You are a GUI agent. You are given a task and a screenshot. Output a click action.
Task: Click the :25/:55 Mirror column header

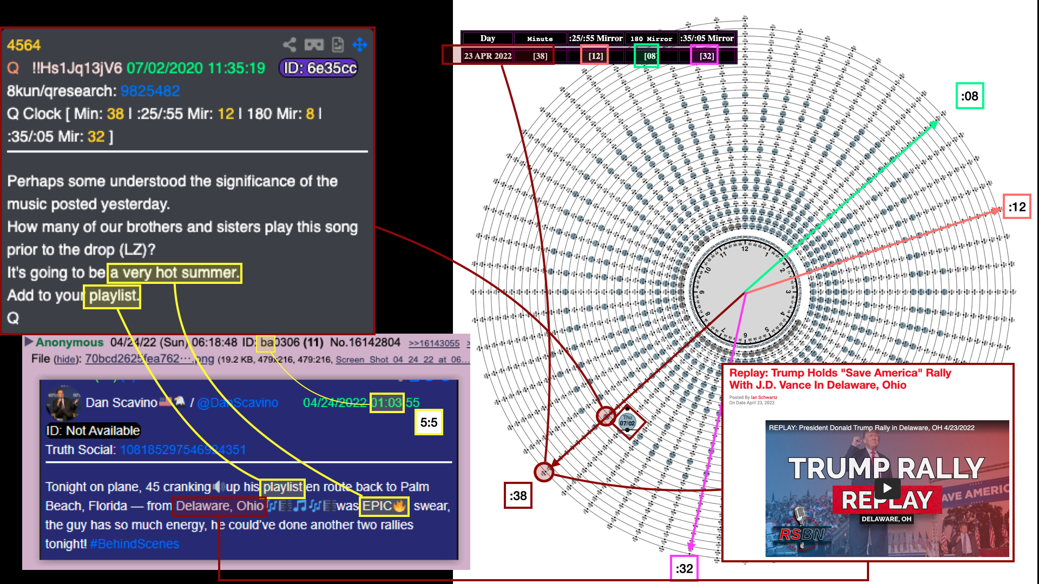596,38
